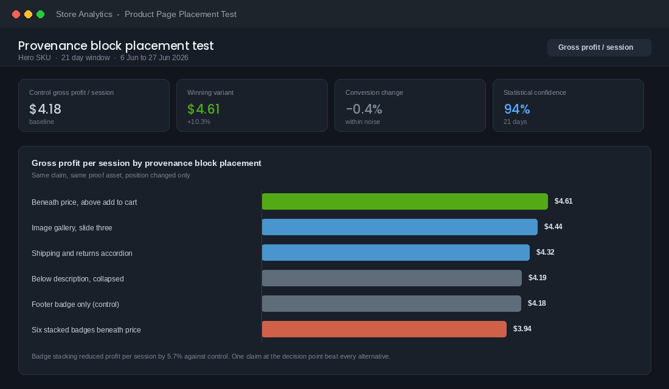The image size is (669, 389).
Task: Click the +10.3% uplift text
Action: [199, 122]
